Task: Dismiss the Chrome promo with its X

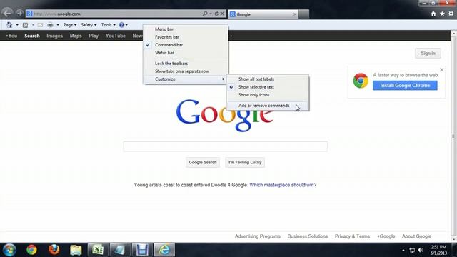Action: coord(441,70)
